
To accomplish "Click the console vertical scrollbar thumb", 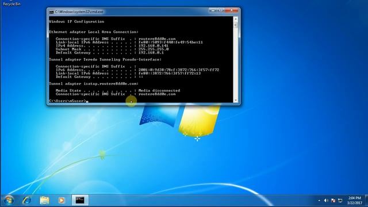I will [x=236, y=25].
